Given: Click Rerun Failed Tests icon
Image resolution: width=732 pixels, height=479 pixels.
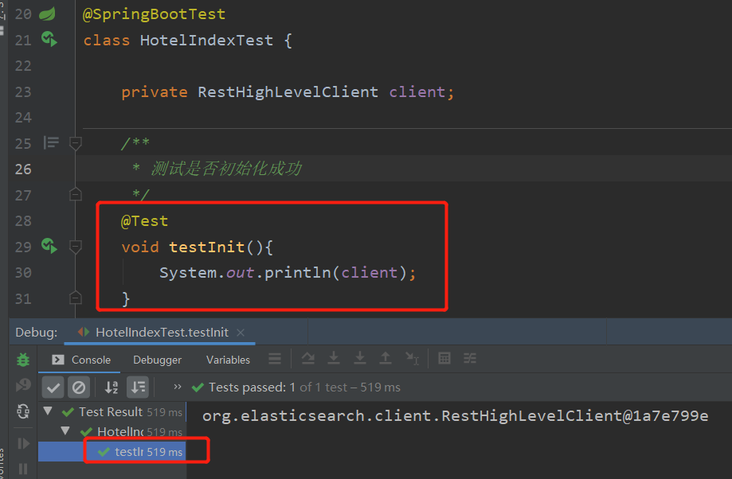Looking at the screenshot, I should (x=23, y=385).
